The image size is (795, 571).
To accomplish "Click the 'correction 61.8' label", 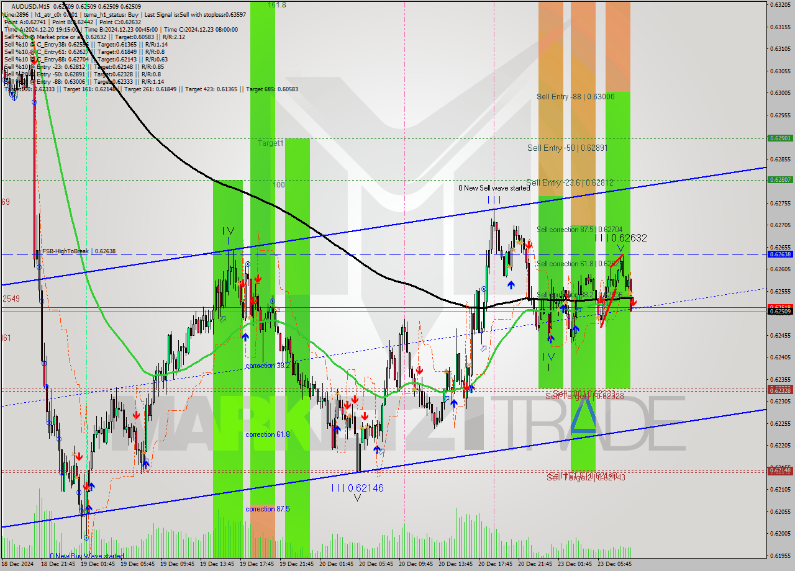I will click(x=268, y=434).
